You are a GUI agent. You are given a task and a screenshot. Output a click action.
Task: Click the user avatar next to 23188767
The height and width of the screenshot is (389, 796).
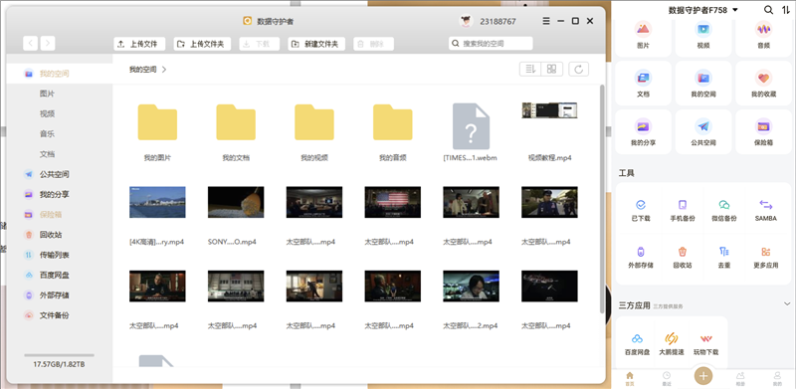[466, 21]
